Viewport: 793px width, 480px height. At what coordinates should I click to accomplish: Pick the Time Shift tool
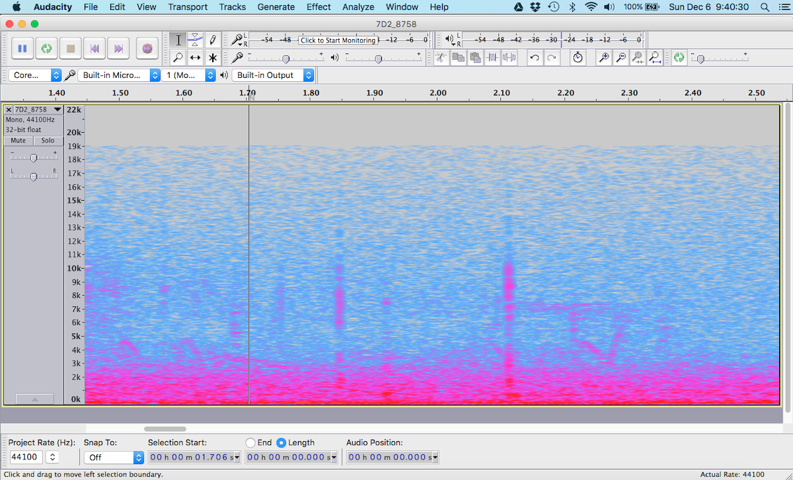click(x=195, y=58)
